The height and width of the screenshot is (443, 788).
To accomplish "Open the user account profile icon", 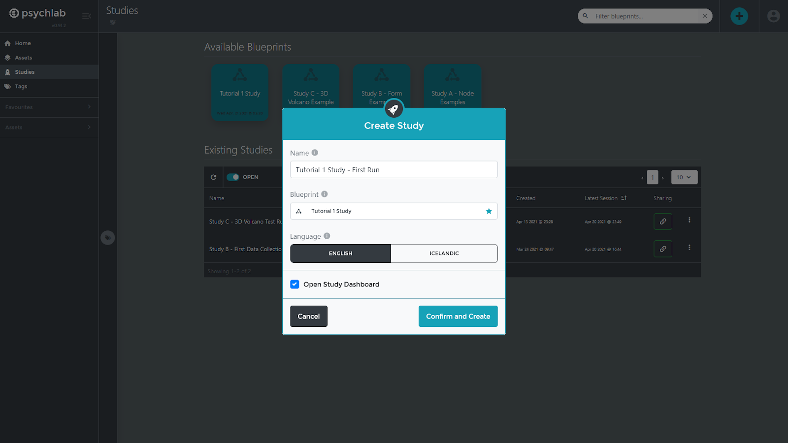I will pos(773,16).
